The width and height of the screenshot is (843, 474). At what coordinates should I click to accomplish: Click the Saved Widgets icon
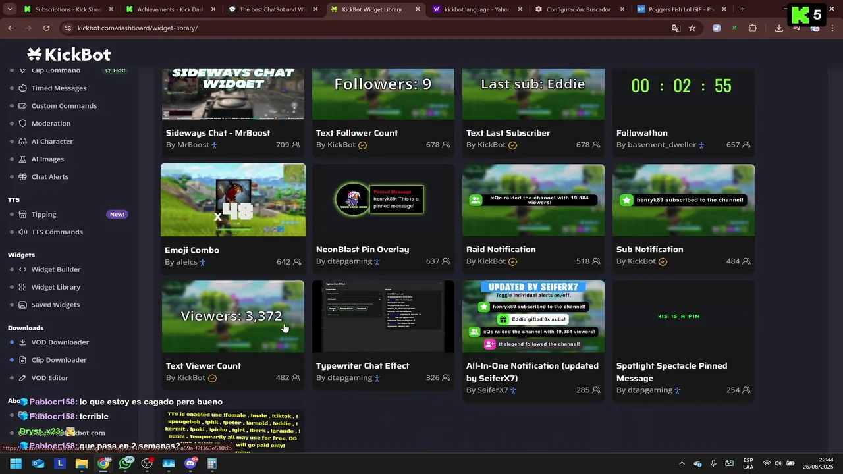coord(22,305)
